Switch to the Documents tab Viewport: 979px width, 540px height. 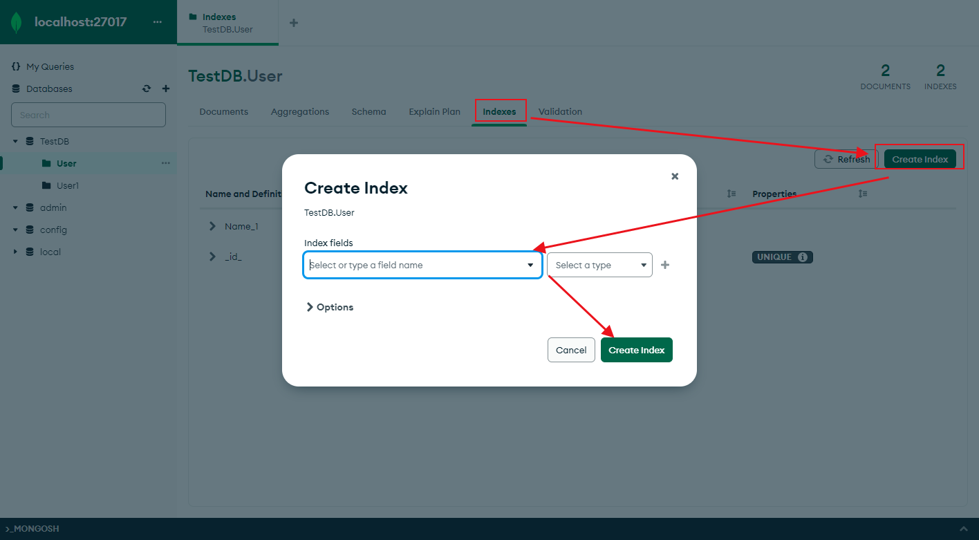[x=224, y=111]
